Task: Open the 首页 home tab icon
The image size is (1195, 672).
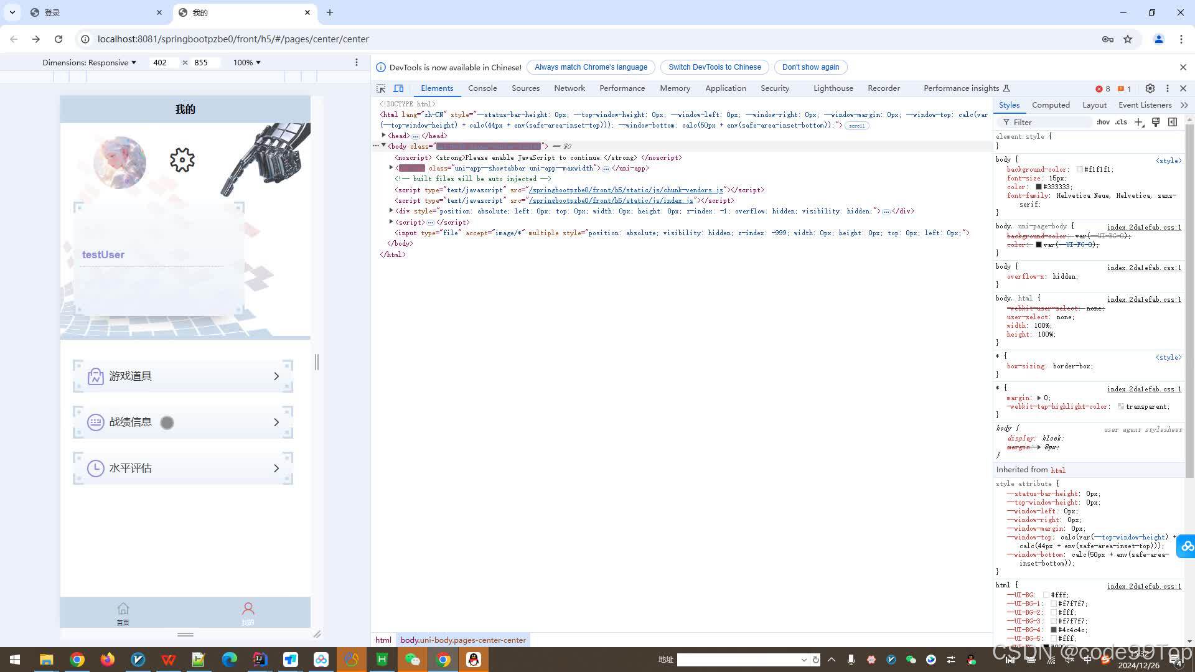Action: 123,609
